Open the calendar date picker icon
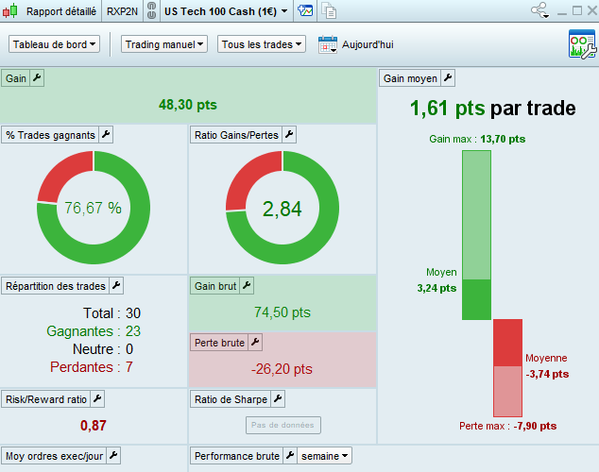The width and height of the screenshot is (599, 472). tap(328, 44)
